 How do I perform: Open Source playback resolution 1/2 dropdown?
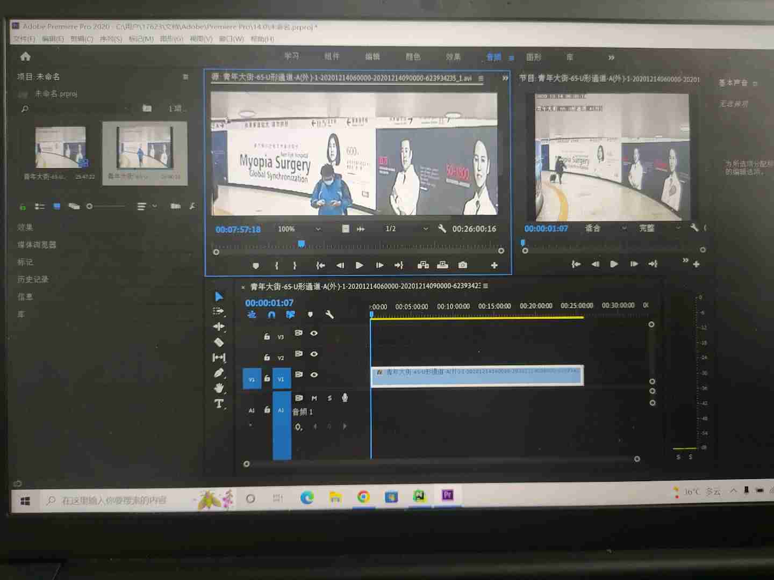tap(406, 229)
